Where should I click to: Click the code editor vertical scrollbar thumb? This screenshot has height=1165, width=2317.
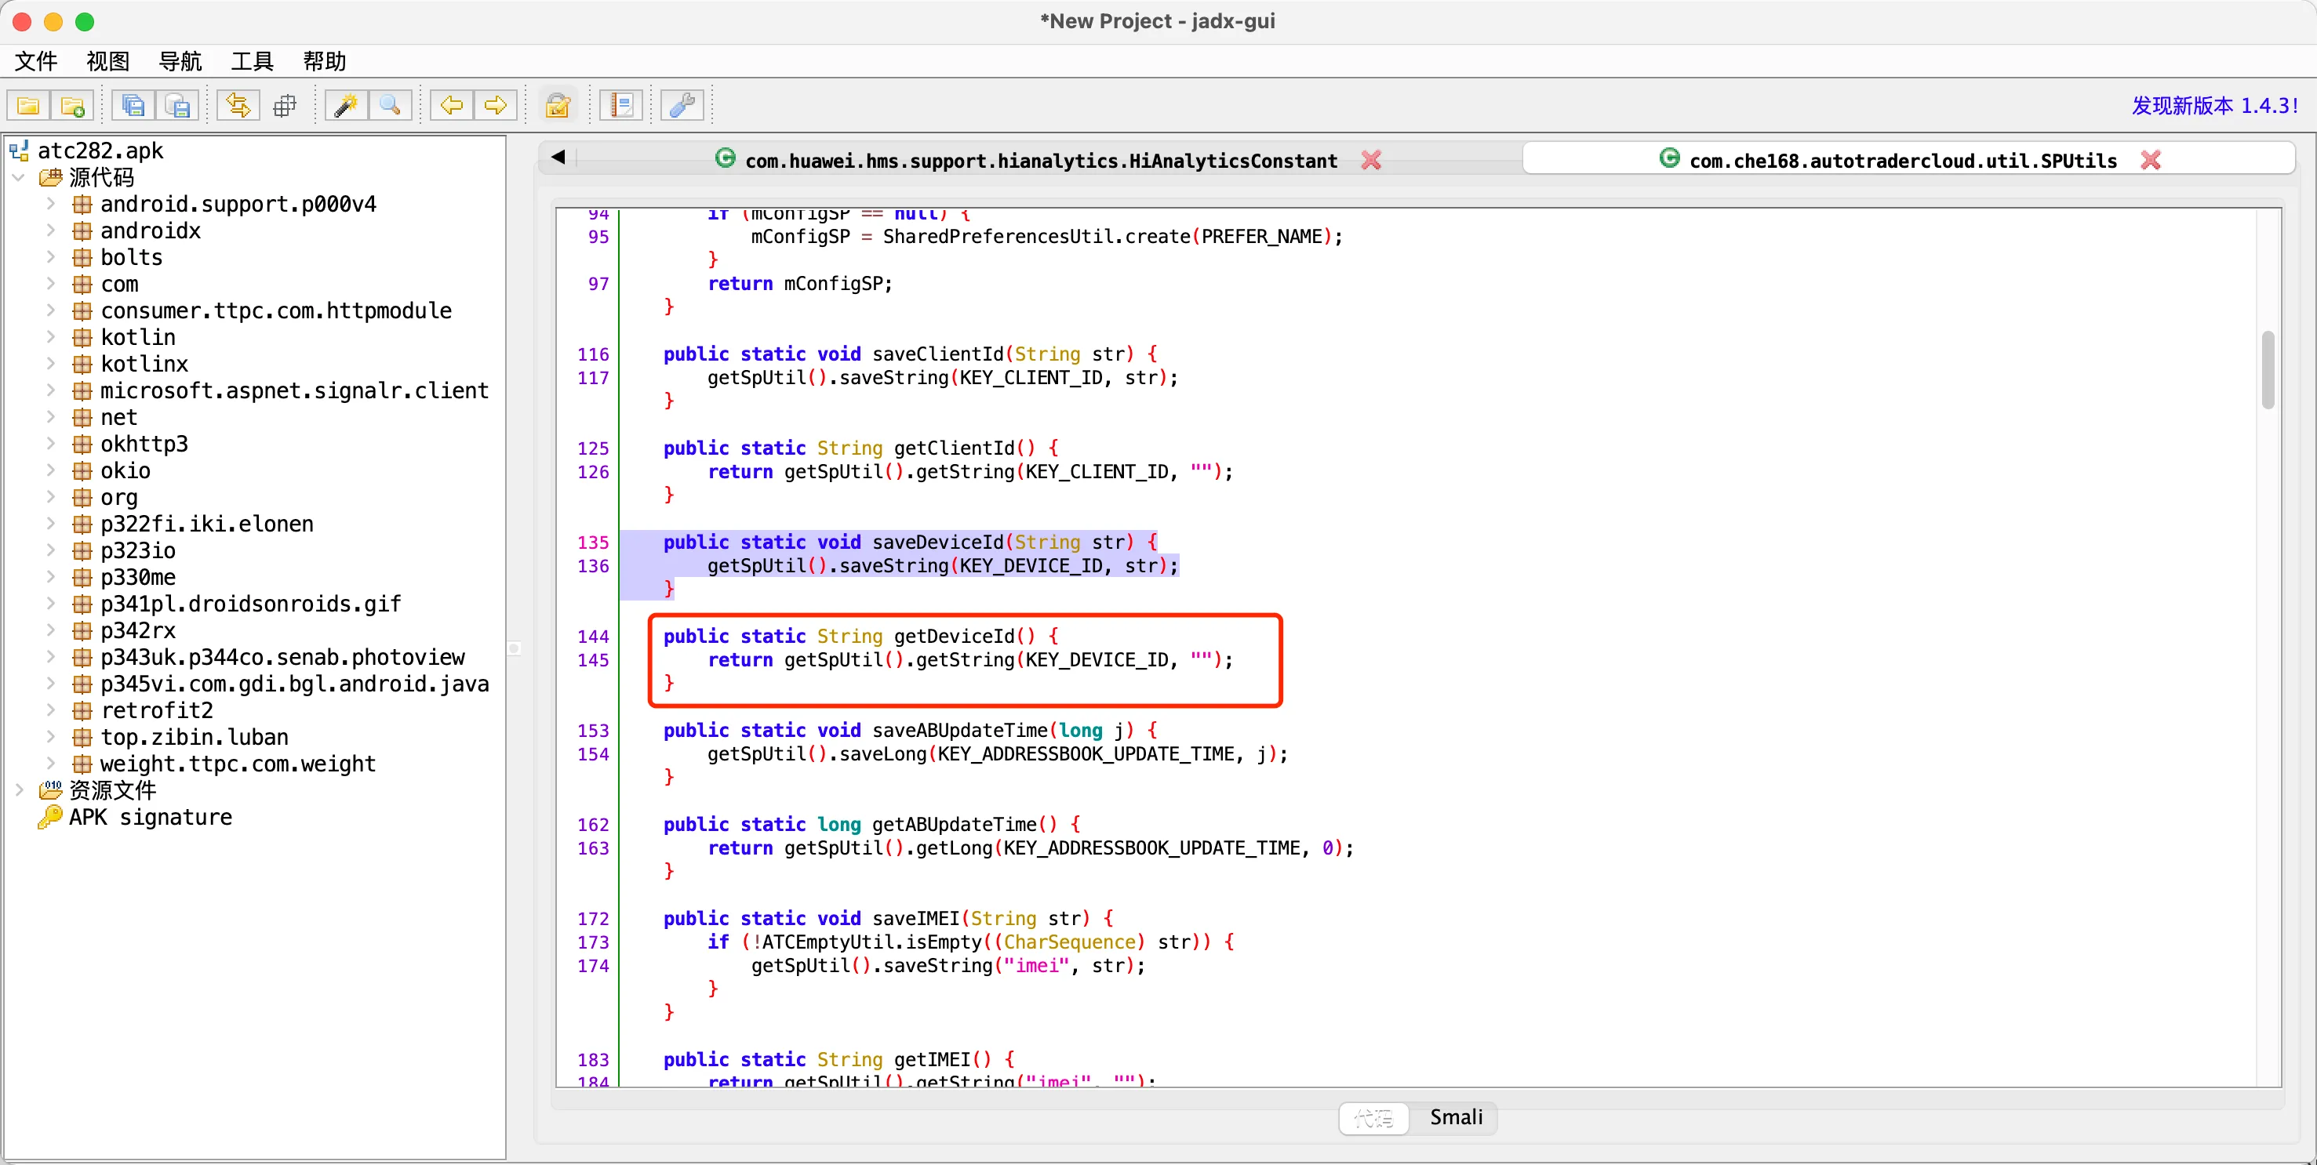(2268, 369)
